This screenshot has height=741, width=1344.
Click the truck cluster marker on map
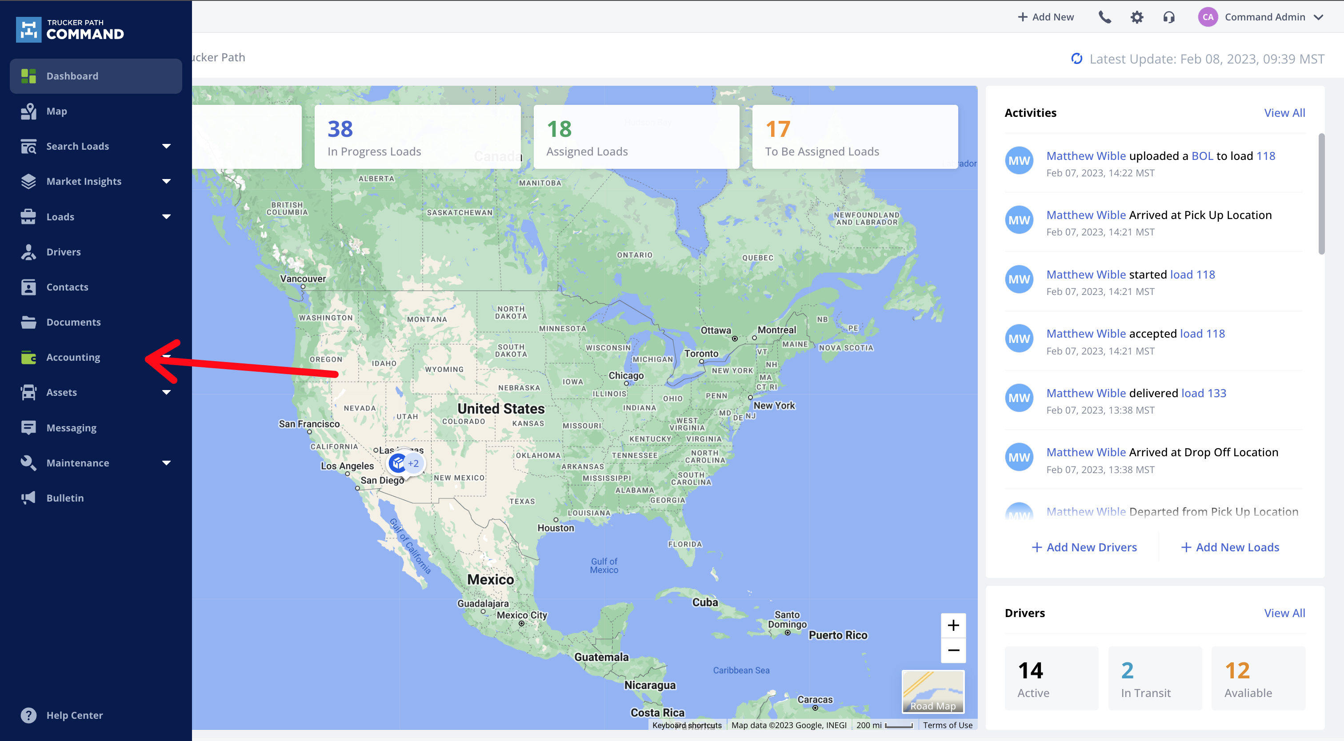coord(406,463)
